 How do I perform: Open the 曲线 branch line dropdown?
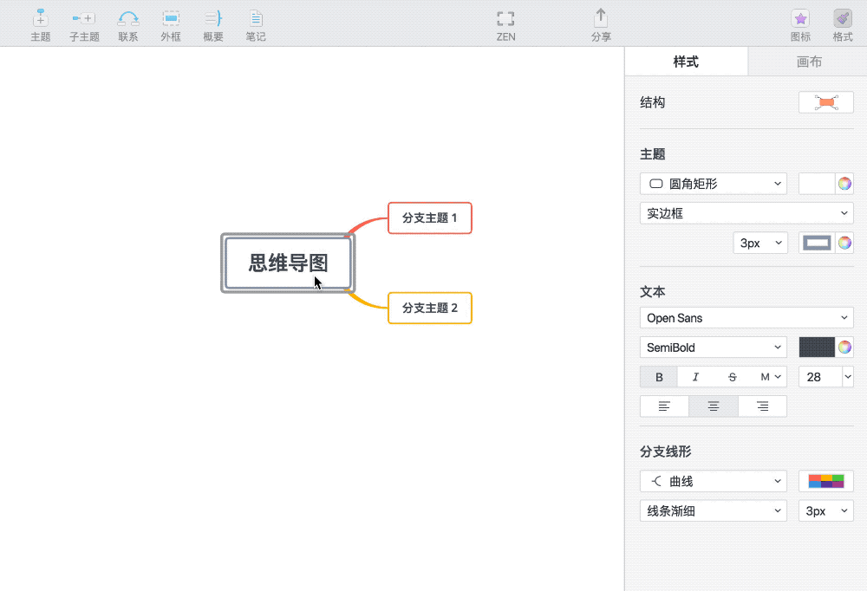(714, 481)
